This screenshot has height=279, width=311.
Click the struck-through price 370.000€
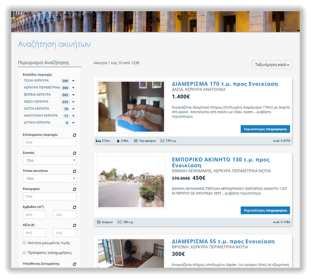pos(181,178)
